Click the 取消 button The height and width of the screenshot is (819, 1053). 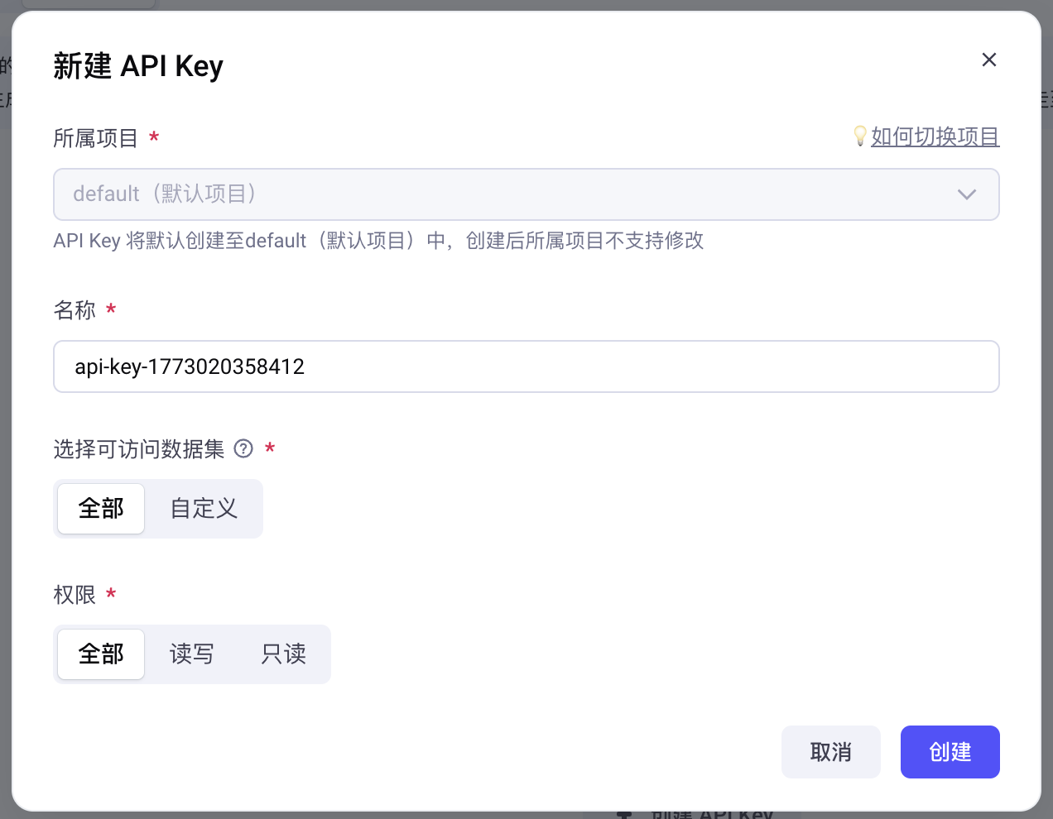(x=830, y=752)
